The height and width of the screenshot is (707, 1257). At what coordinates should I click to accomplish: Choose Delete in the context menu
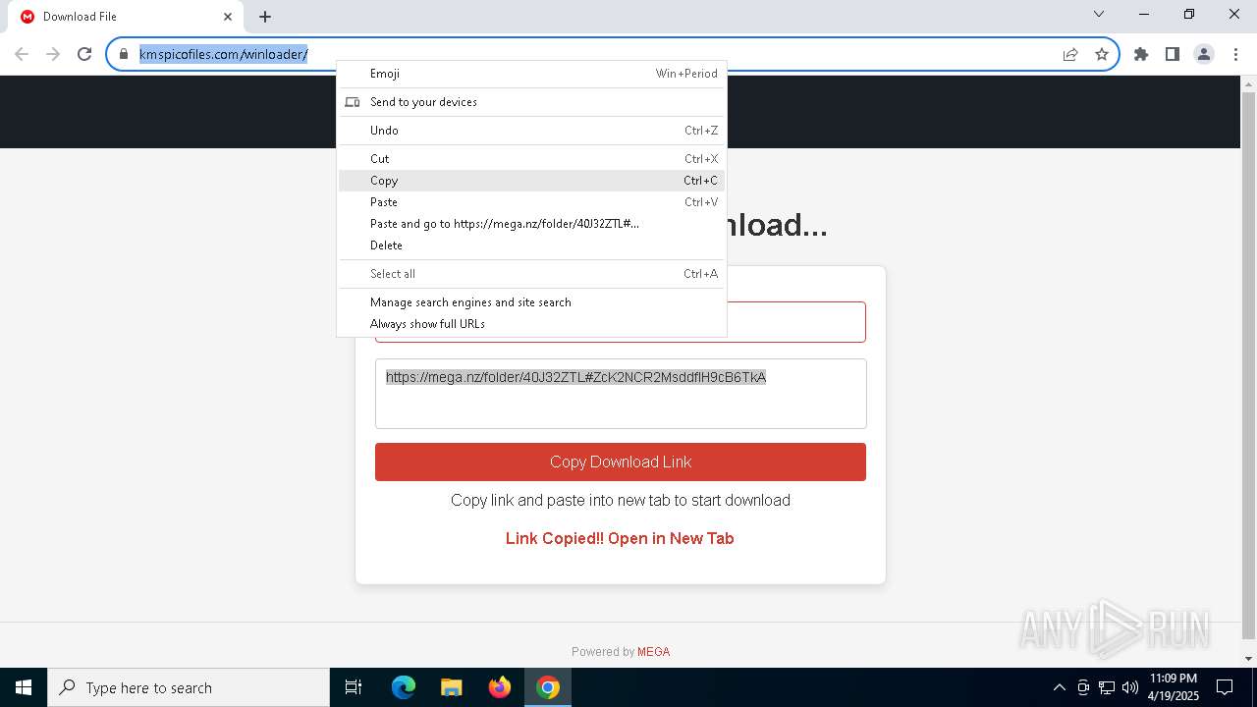click(531, 245)
